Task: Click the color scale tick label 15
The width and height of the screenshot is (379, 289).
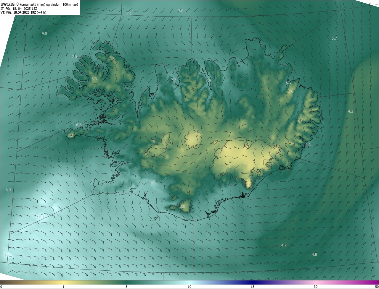Action: pos(253,287)
